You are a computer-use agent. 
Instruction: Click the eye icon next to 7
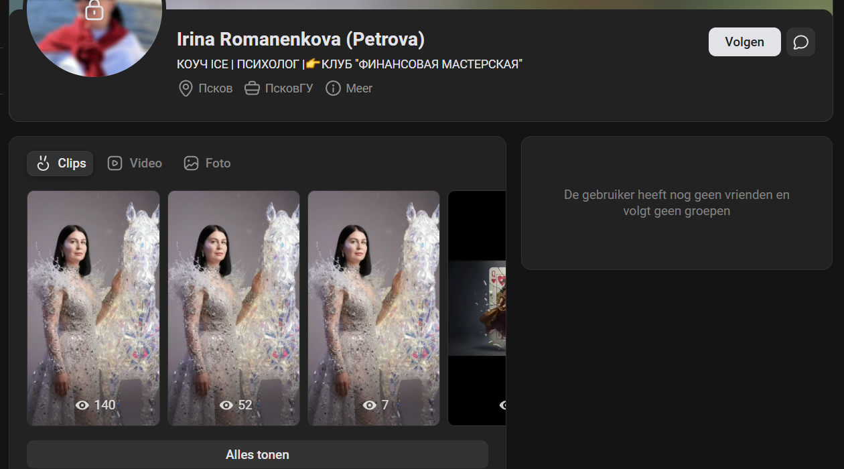369,405
